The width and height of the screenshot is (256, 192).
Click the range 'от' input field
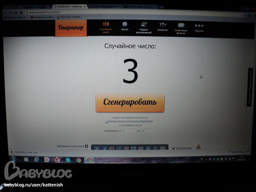point(128,131)
